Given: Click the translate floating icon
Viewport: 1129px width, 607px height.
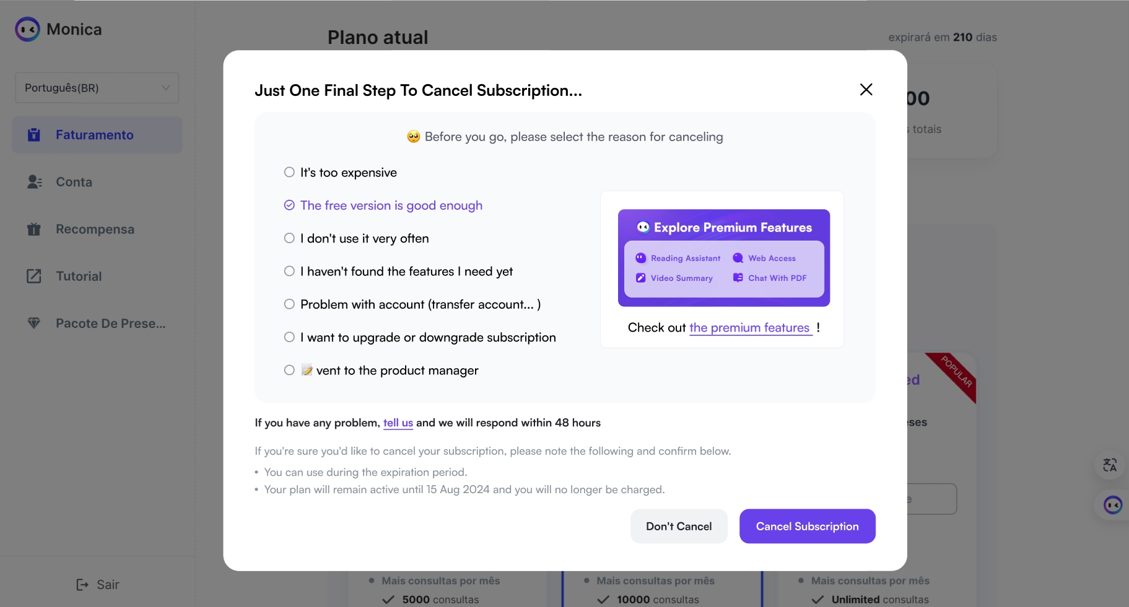Looking at the screenshot, I should coord(1110,465).
